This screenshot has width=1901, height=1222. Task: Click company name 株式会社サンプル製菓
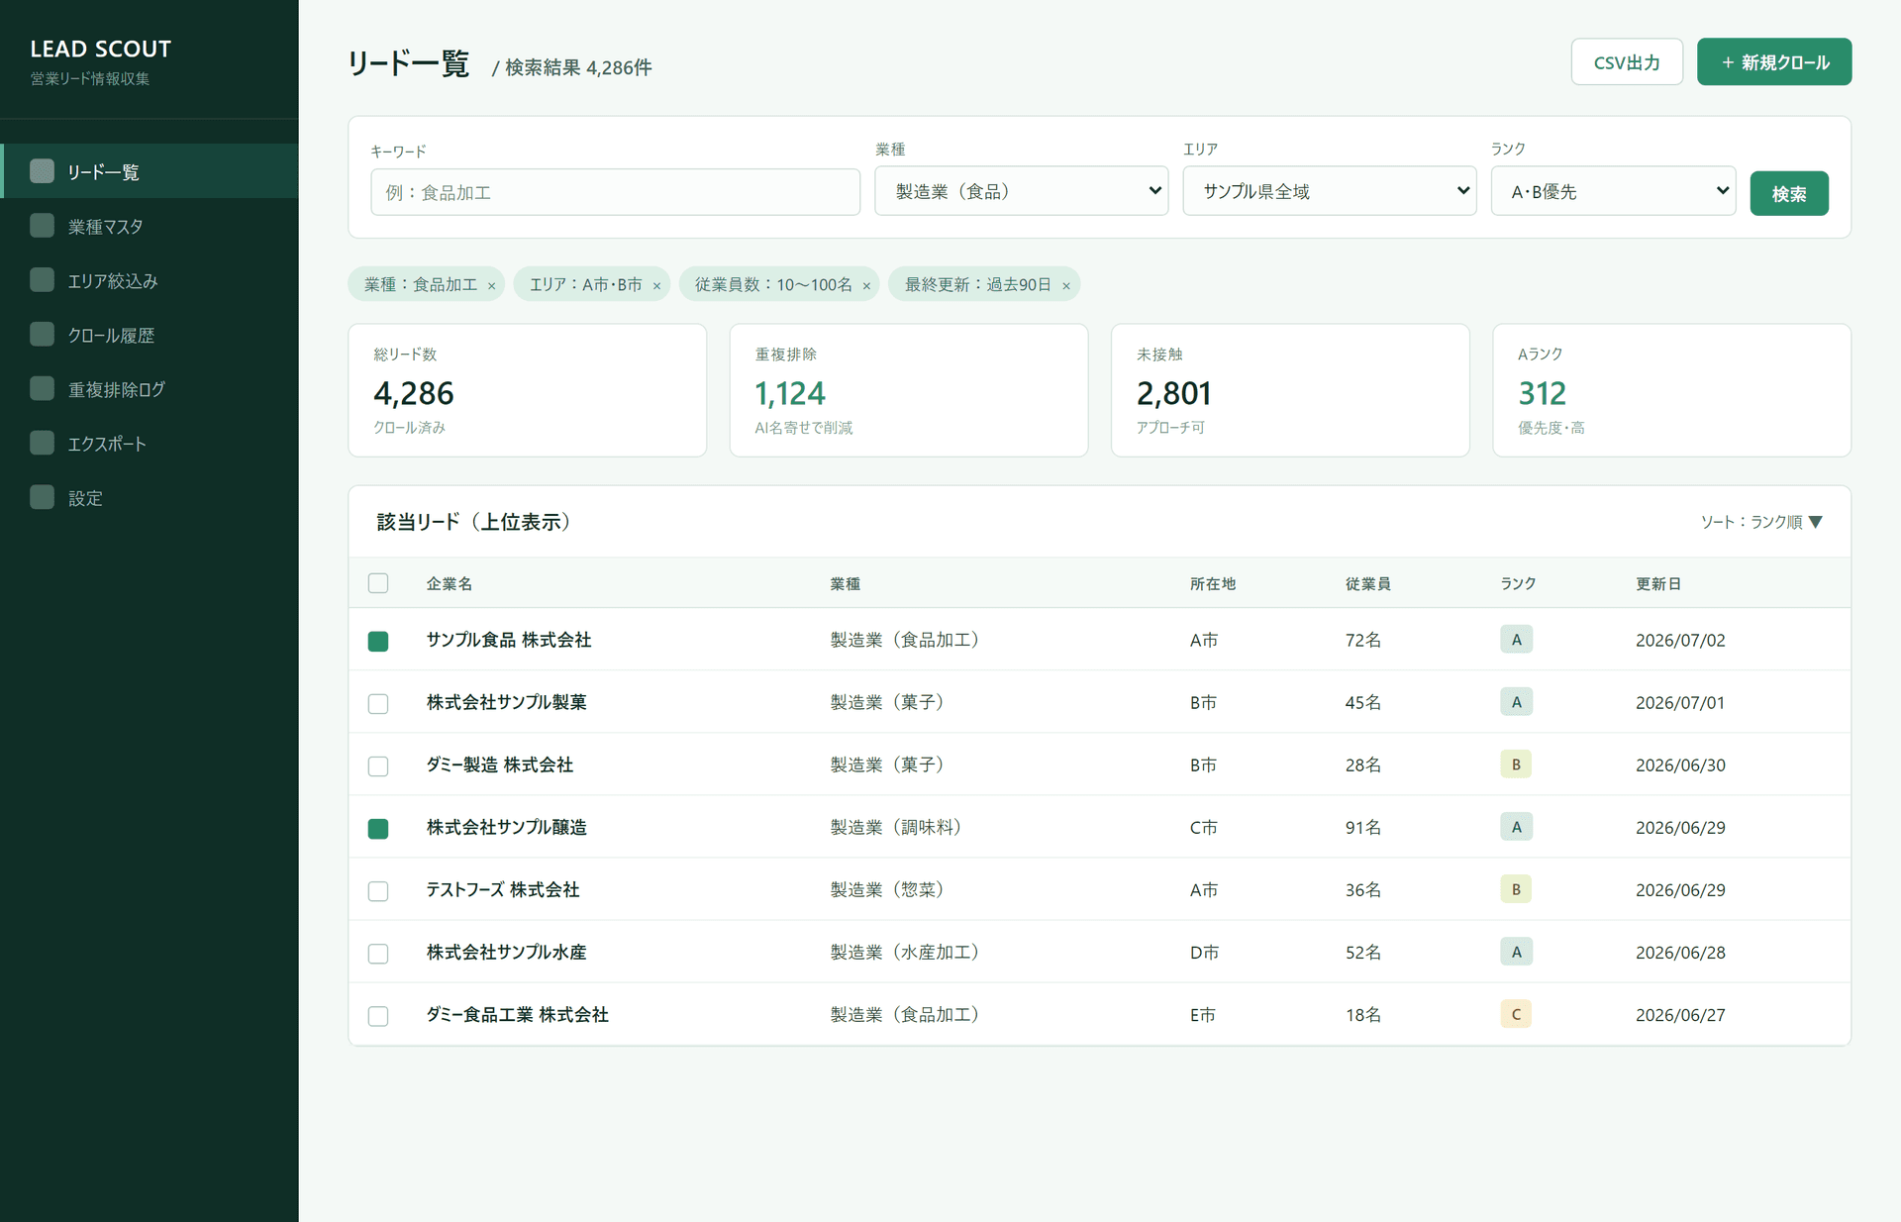point(506,702)
